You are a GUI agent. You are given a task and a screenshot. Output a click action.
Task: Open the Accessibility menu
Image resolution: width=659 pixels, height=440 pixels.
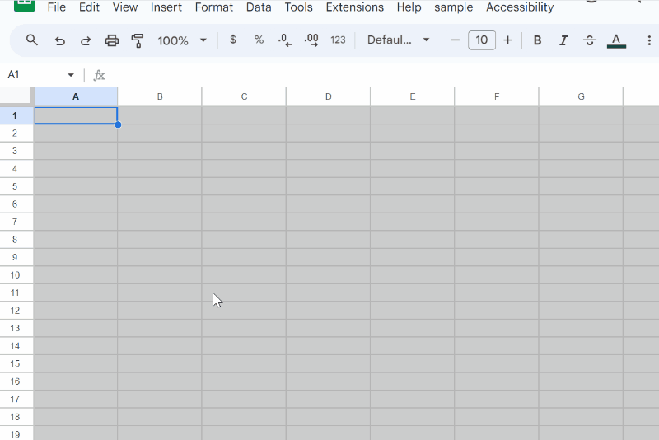[520, 7]
